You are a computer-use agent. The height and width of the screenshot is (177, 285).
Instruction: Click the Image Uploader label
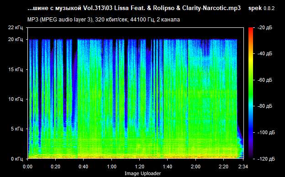[x=142, y=173]
